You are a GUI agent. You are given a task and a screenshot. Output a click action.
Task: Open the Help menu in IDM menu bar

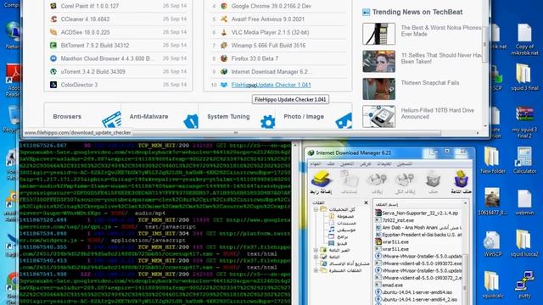click(x=383, y=164)
